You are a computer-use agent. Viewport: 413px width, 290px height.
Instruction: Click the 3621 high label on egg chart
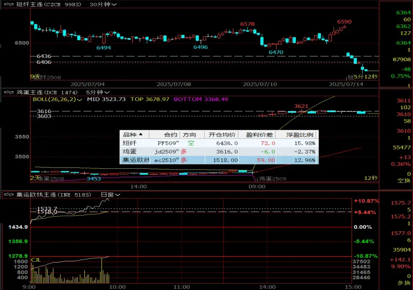pyautogui.click(x=301, y=106)
